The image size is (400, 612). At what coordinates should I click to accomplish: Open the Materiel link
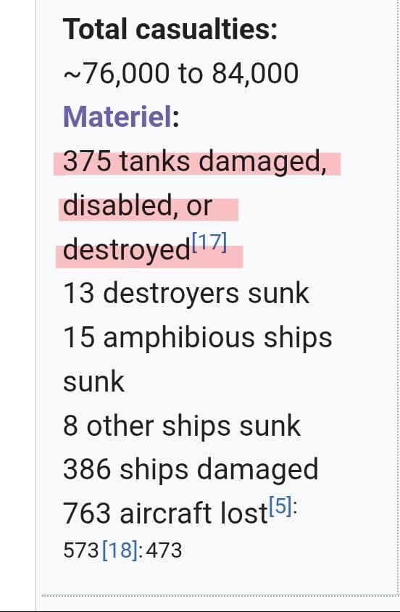117,117
